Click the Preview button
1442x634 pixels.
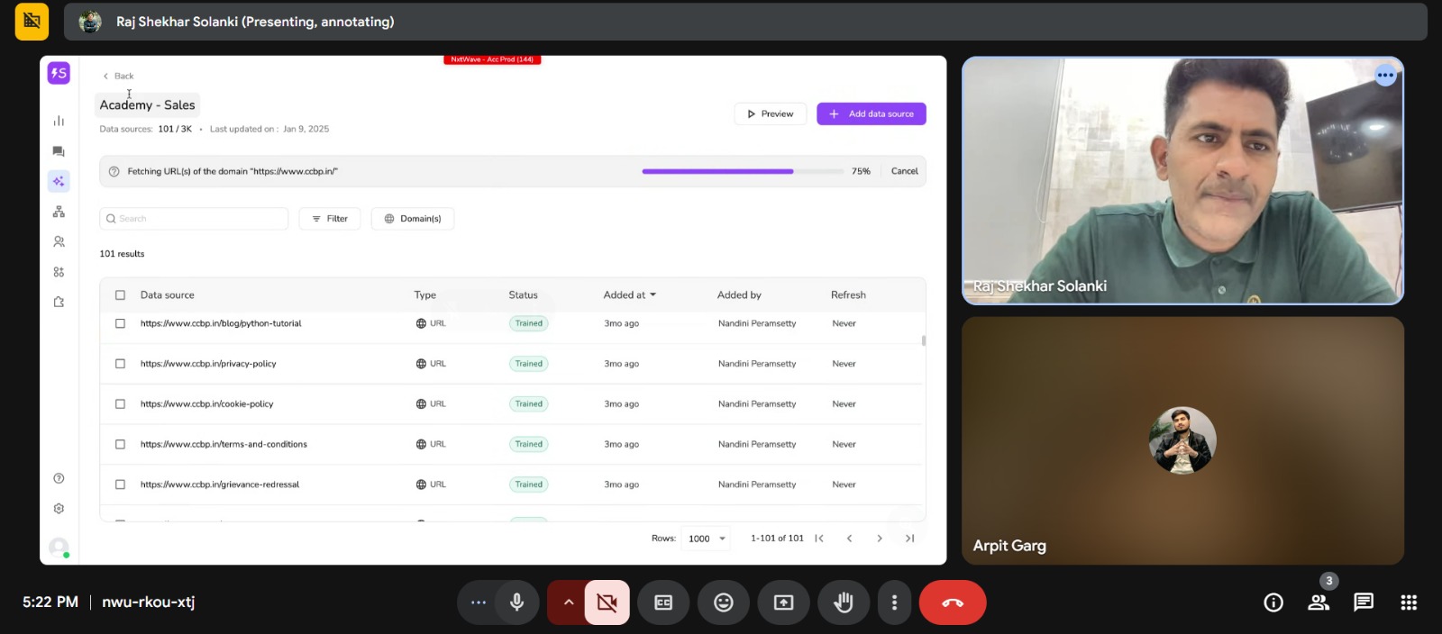771,114
